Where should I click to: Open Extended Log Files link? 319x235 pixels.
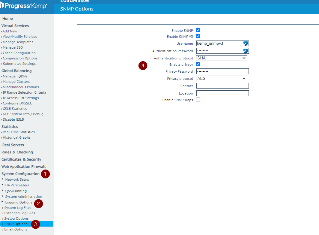(x=19, y=213)
